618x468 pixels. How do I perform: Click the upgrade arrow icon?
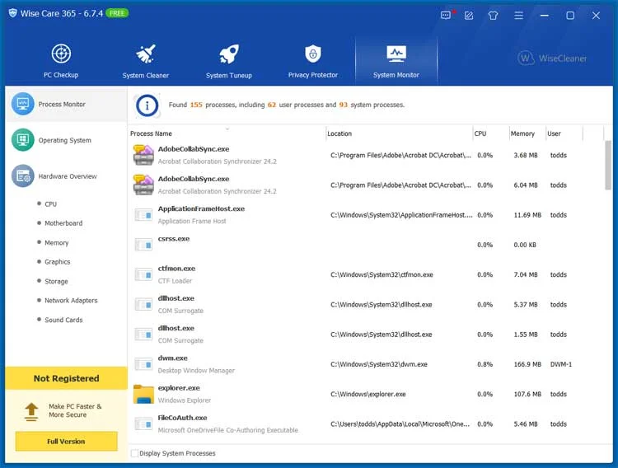click(x=31, y=412)
